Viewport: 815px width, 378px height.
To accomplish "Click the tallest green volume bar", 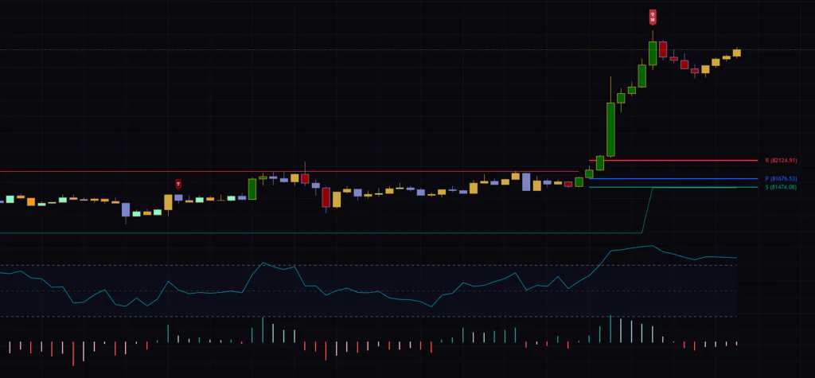I will (x=610, y=329).
